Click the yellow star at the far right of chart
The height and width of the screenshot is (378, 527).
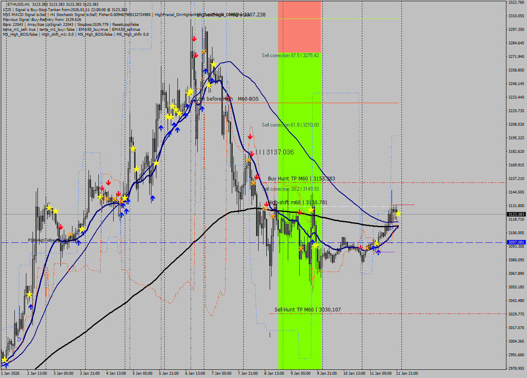pyautogui.click(x=398, y=213)
